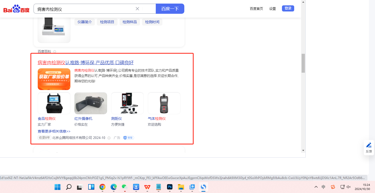Launch Microsoft Edge from the taskbar
375x193 pixels.
pos(114,187)
